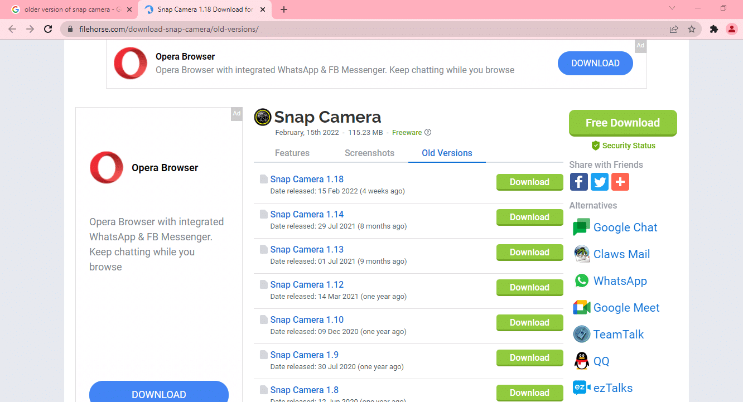
Task: Click the address bar URL field
Action: [x=368, y=29]
